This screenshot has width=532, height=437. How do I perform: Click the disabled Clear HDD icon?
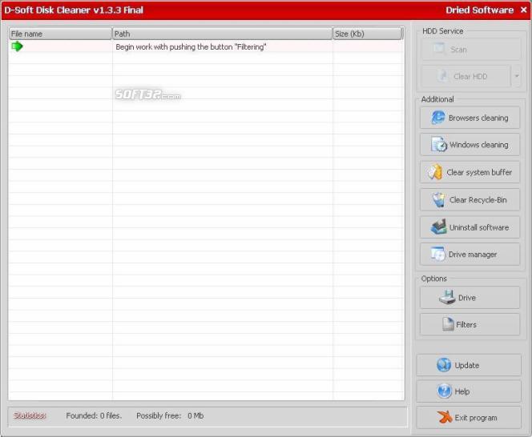[442, 76]
